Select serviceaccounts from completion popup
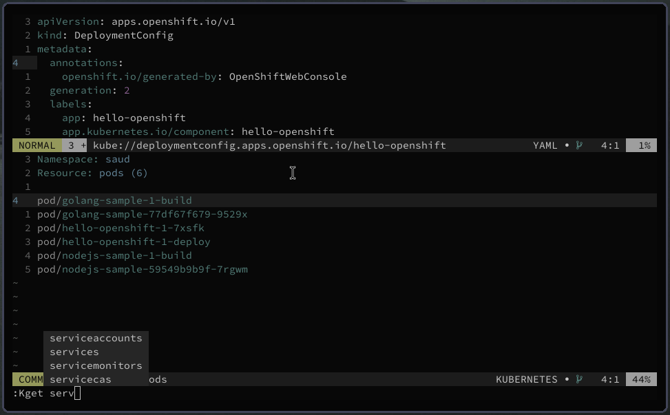 point(96,338)
